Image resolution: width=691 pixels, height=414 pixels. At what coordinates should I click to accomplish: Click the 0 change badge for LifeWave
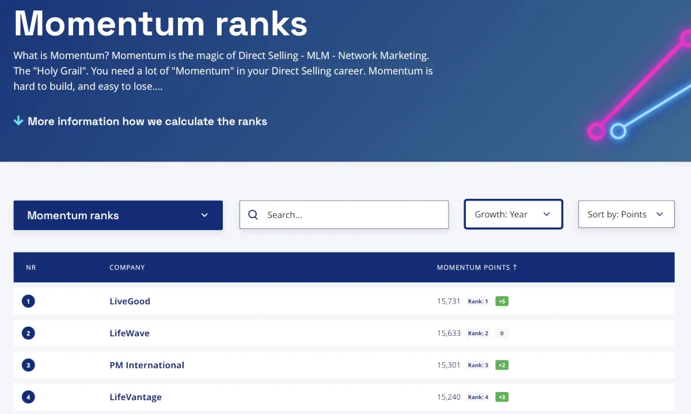pyautogui.click(x=502, y=333)
